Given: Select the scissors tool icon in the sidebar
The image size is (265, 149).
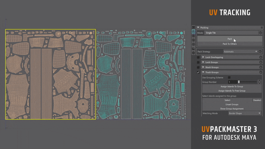Looking at the screenshot, I should (x=193, y=27).
